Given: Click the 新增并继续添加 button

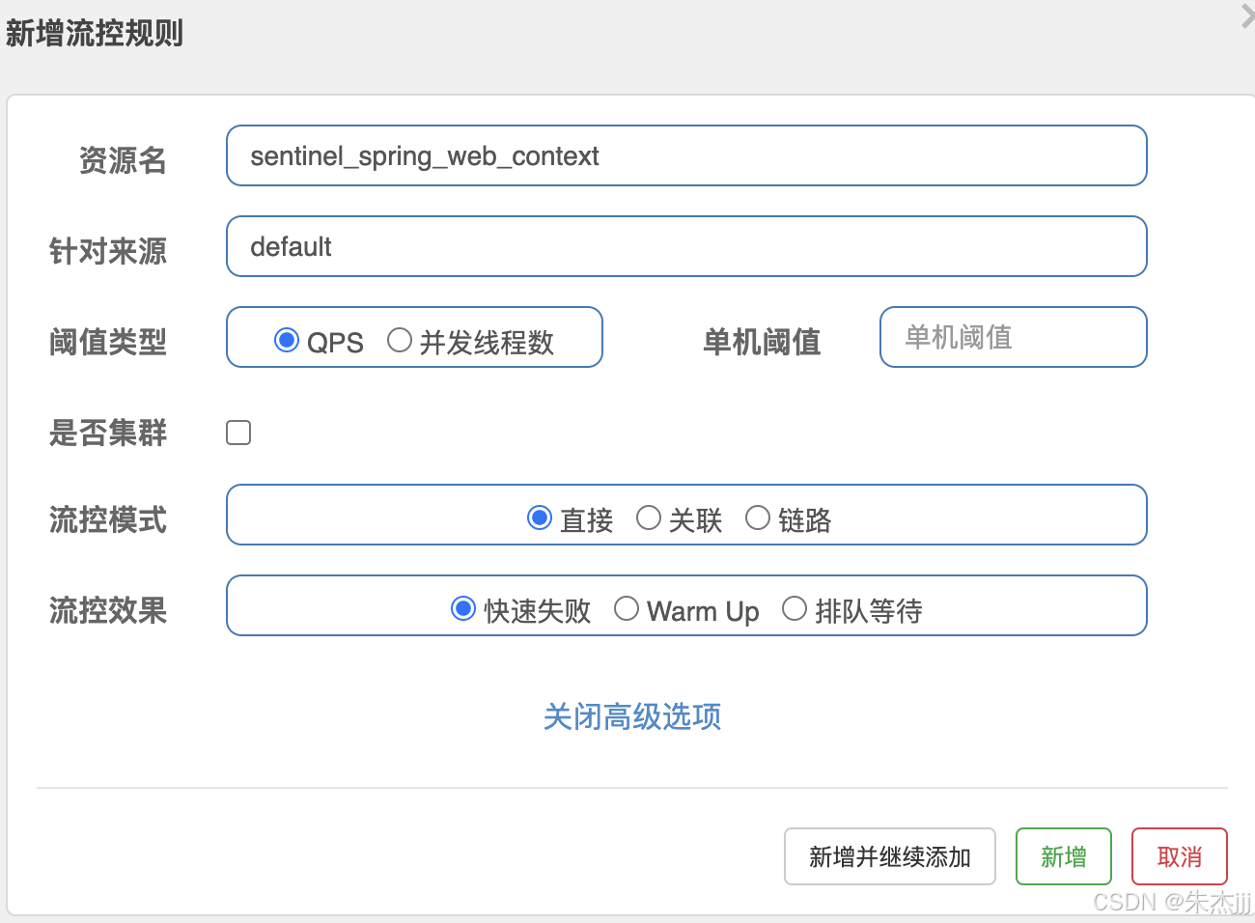Looking at the screenshot, I should click(x=890, y=856).
